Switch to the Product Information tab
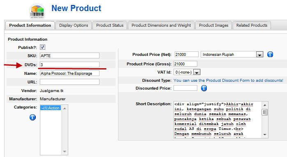Screen dimensions: 287x157 tap(30, 25)
